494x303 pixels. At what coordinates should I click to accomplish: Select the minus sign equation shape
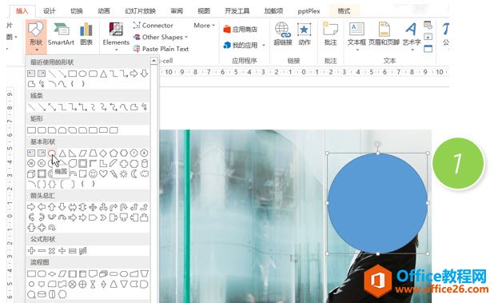pos(42,251)
